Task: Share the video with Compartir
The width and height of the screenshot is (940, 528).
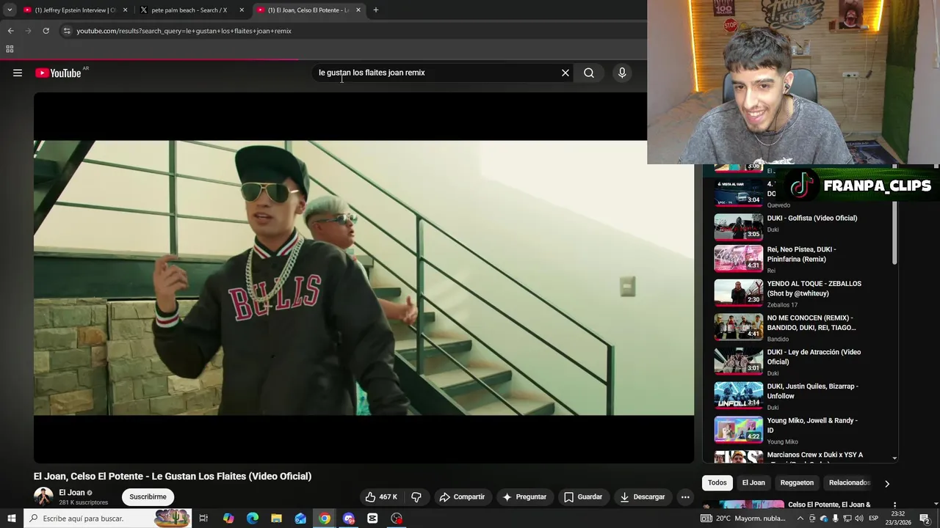Action: point(462,496)
